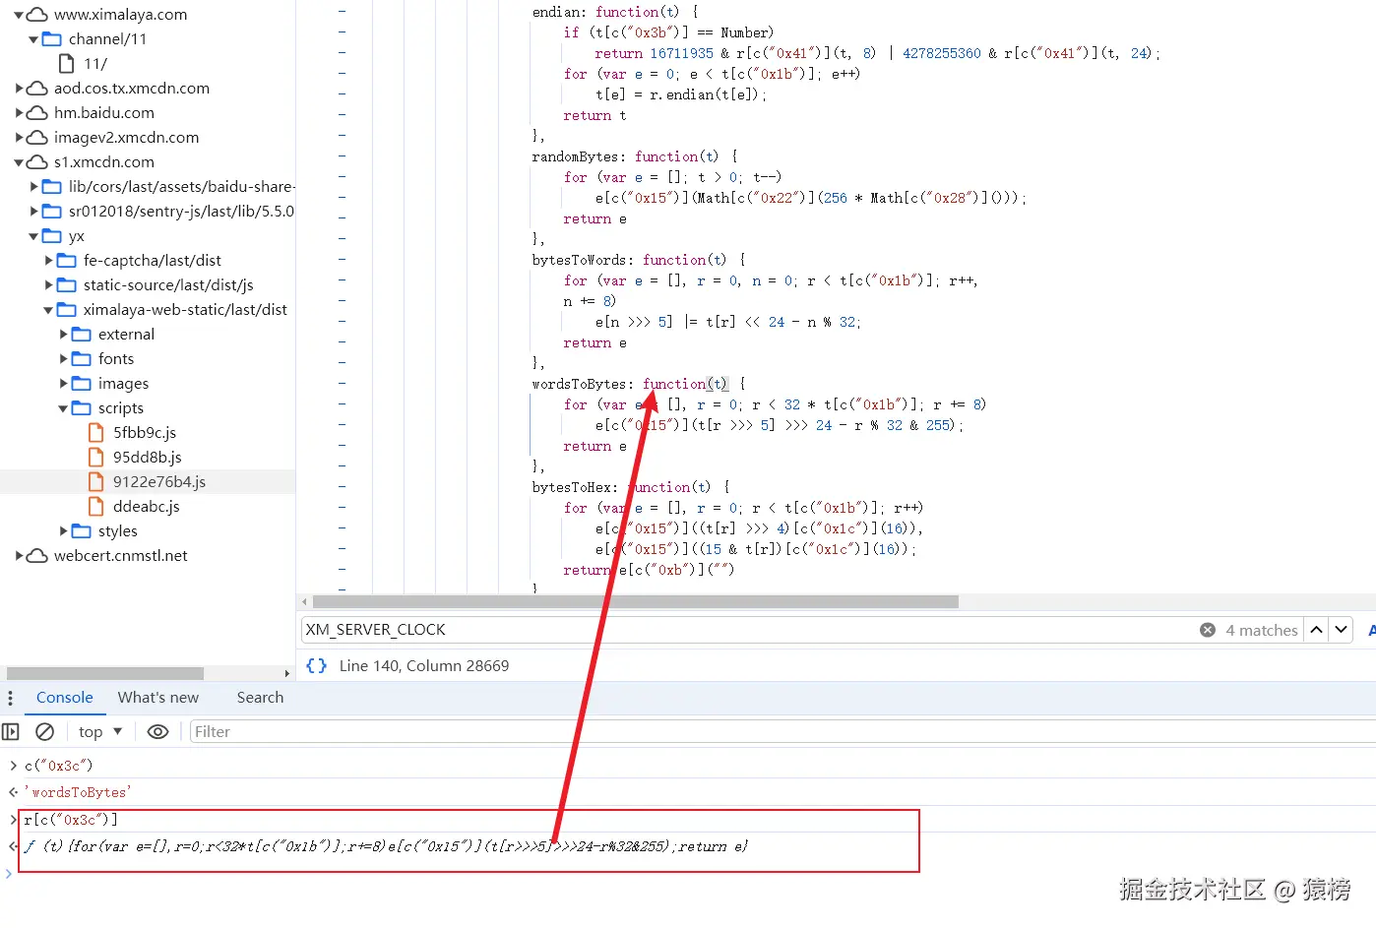Switch to the Console tab
Image resolution: width=1376 pixels, height=928 pixels.
(65, 698)
